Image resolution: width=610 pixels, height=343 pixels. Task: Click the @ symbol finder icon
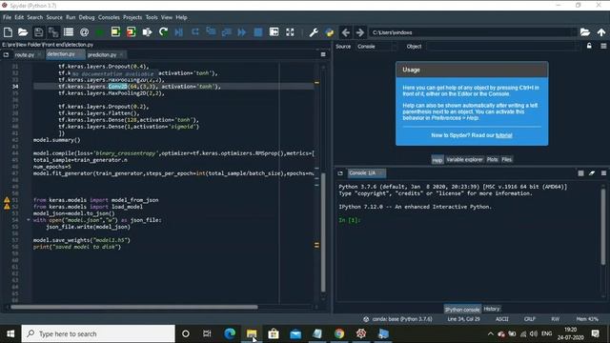[84, 32]
